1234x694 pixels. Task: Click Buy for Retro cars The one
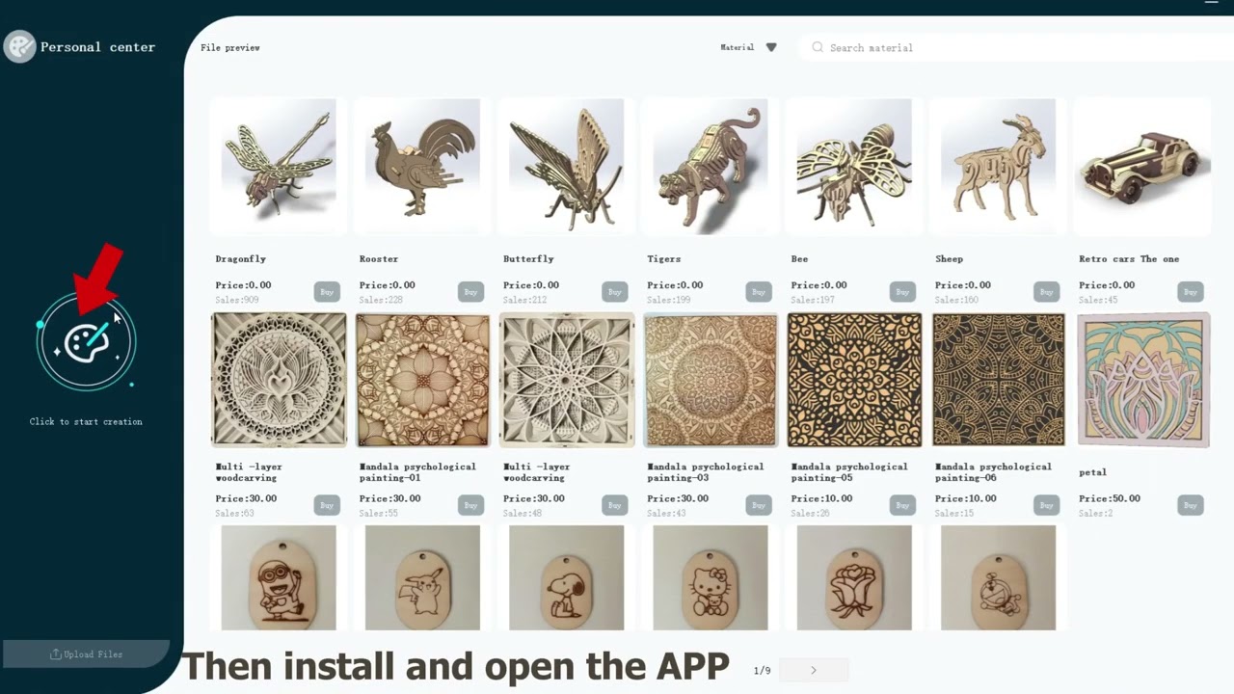(1191, 292)
